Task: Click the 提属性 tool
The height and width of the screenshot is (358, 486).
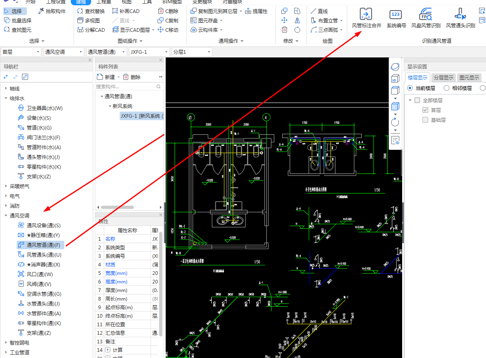Action: [256, 11]
